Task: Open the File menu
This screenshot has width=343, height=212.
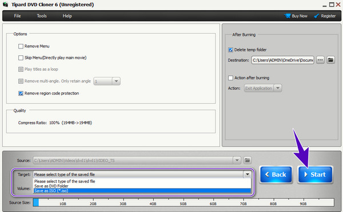Action: (17, 16)
